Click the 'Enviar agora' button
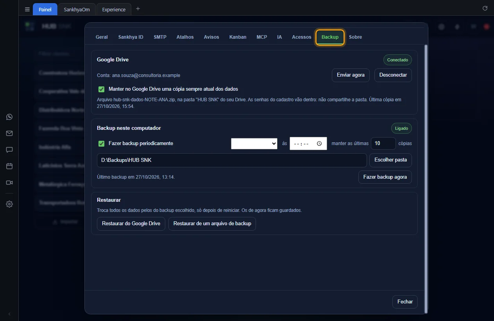The height and width of the screenshot is (321, 494). [x=351, y=75]
